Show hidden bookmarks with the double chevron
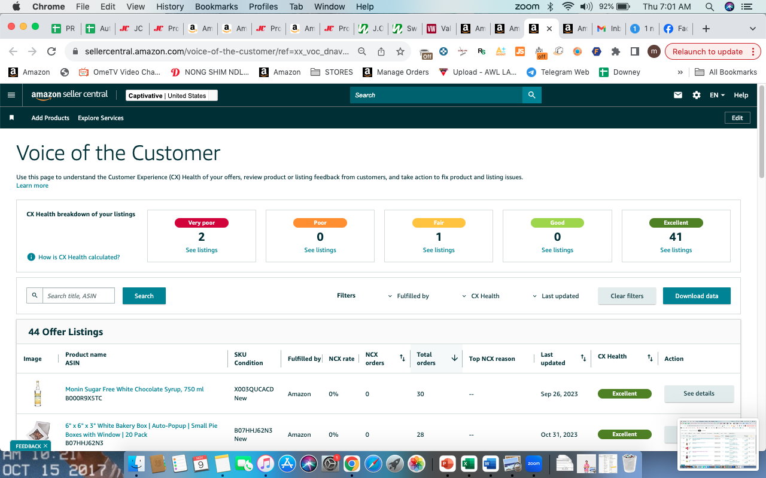 point(680,72)
